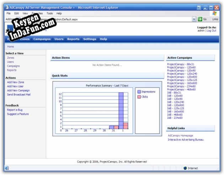Click the IE icon in title bar
The width and height of the screenshot is (224, 175).
[7, 7]
